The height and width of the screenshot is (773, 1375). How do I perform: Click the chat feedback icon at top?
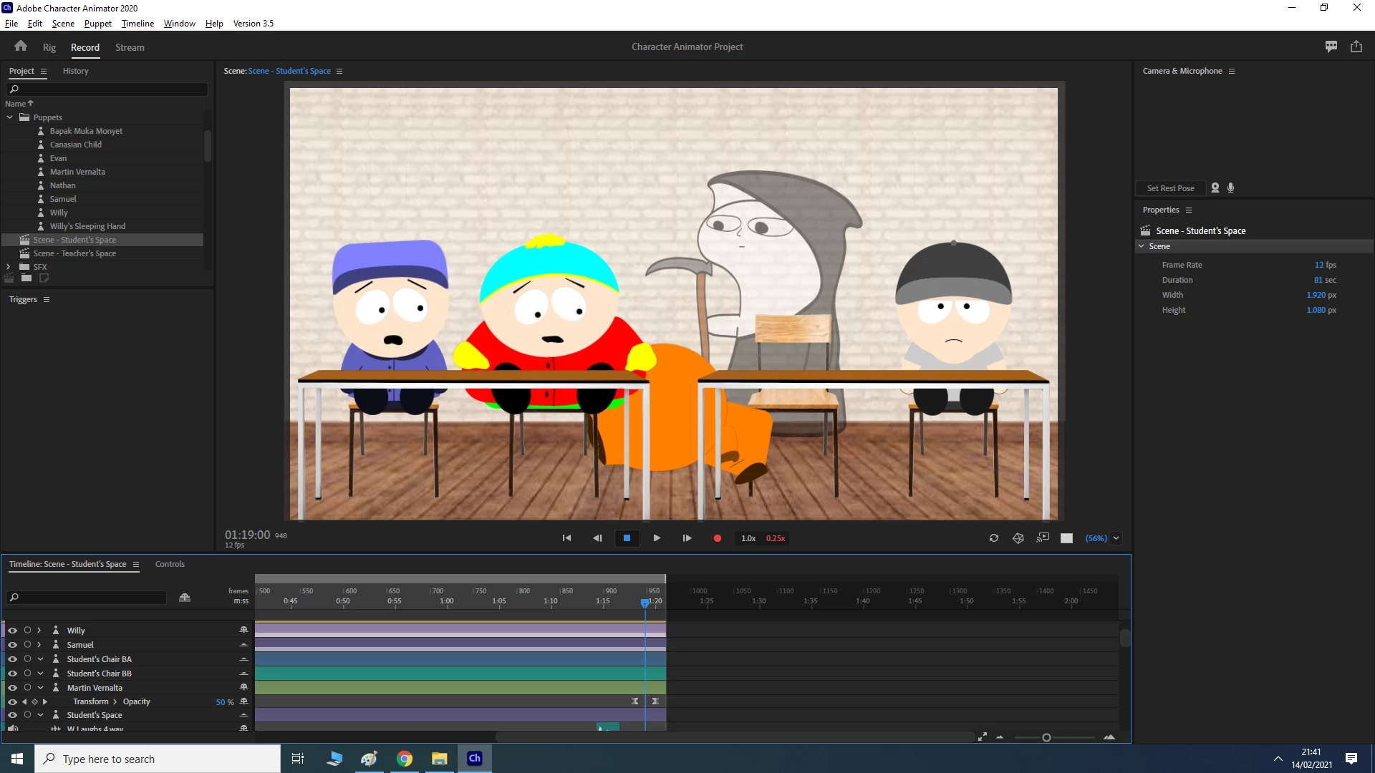tap(1331, 47)
